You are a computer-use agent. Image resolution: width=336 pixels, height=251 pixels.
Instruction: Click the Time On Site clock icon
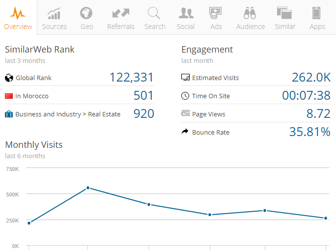click(185, 96)
